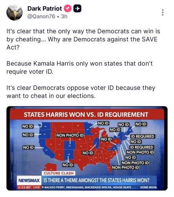Image resolution: width=174 pixels, height=197 pixels.
Task: Click the post text about the SAVE Act
Action: [83, 39]
